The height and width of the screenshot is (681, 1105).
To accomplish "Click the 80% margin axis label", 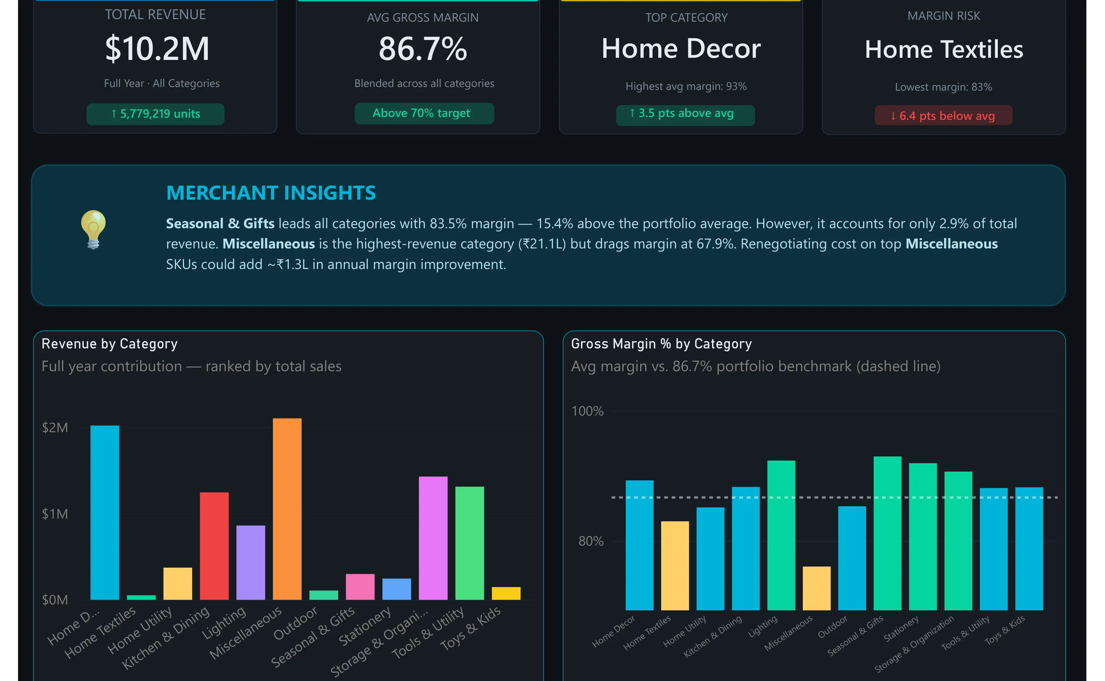I will point(590,541).
